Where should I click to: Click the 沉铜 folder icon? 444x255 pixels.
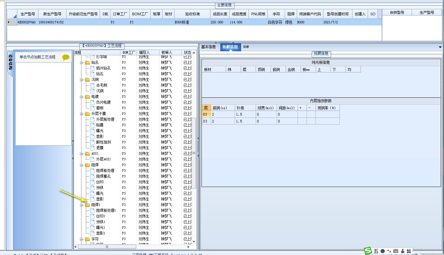[87, 80]
